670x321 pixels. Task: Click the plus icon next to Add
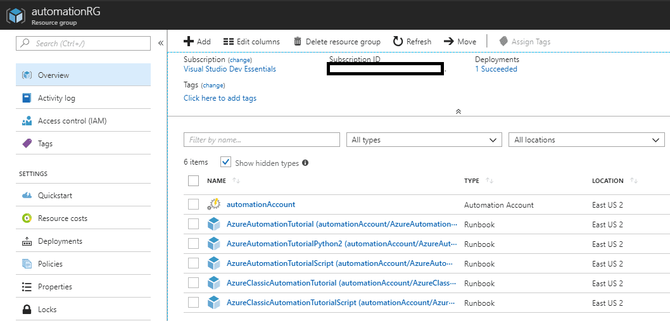(189, 41)
